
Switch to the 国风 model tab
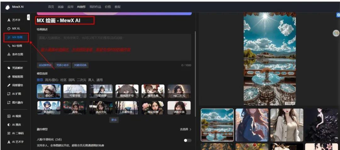[72, 80]
